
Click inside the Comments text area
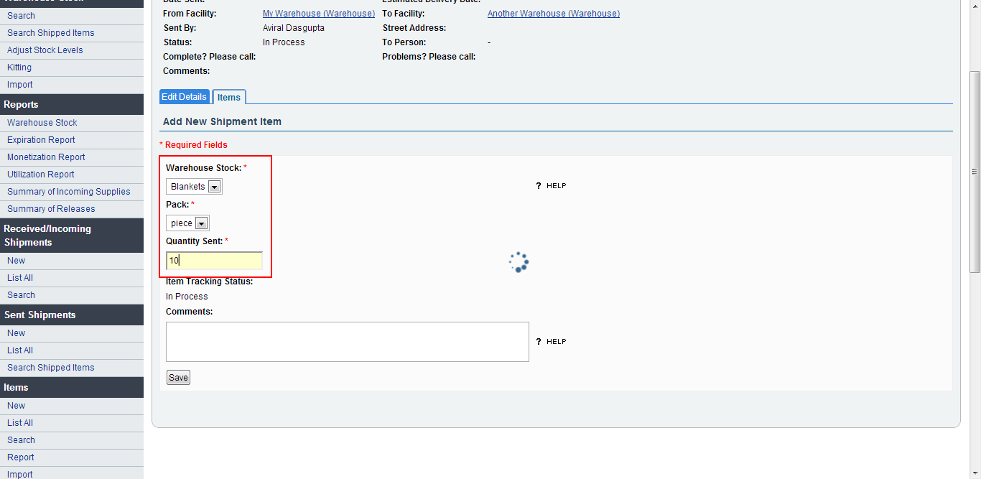pos(347,342)
